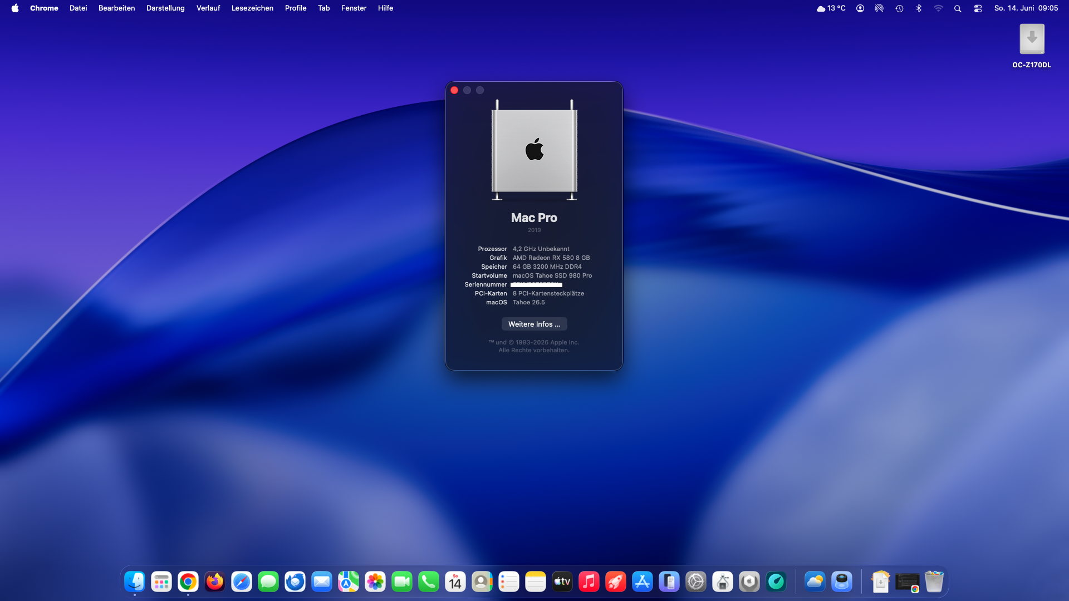
Task: Open Finder from the dock
Action: coord(135,582)
